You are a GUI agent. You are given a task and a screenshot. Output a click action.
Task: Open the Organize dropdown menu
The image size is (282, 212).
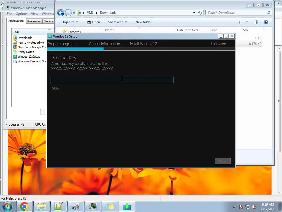coord(70,22)
